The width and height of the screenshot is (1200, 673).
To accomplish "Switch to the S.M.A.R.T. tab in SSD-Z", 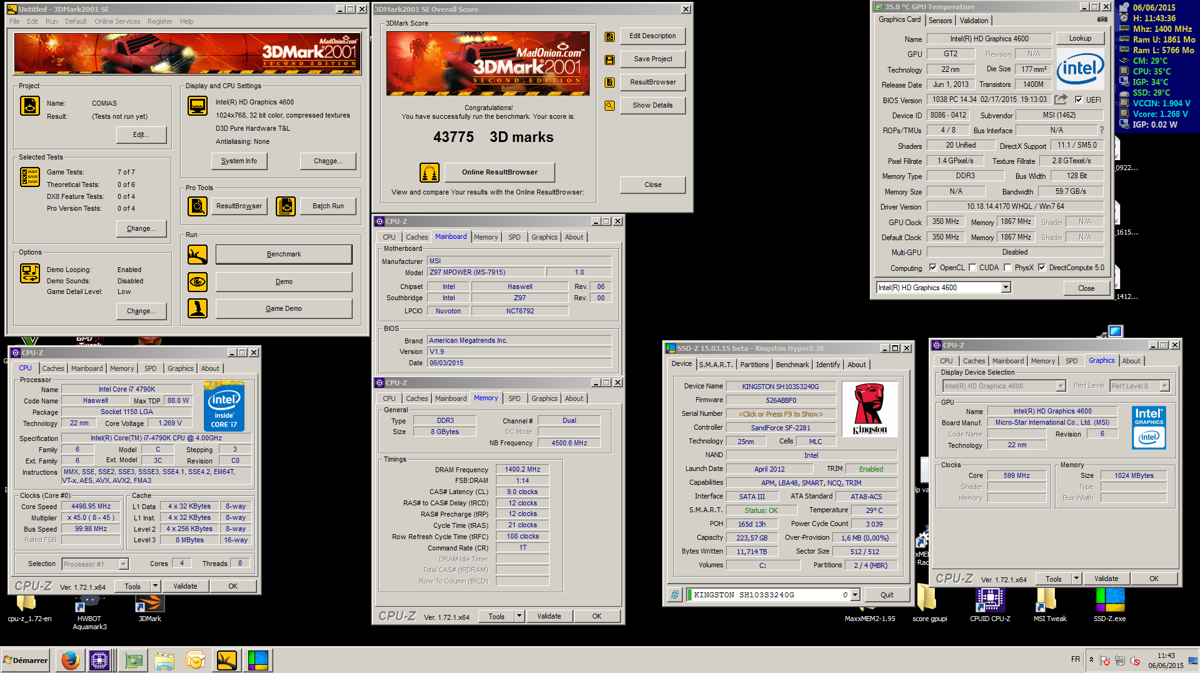I will [715, 365].
